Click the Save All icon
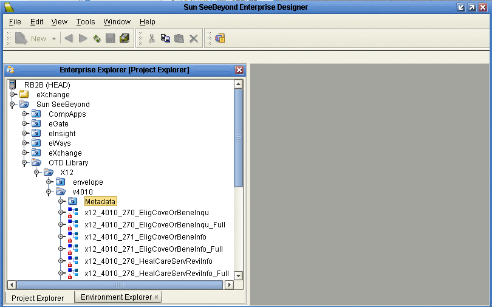 pos(125,38)
